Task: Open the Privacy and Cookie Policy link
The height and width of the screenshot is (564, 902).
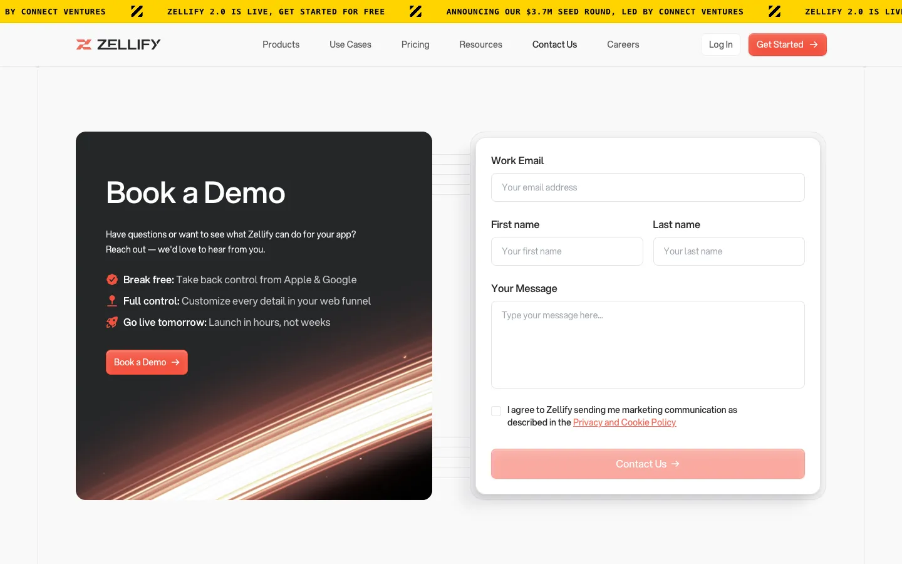Action: coord(625,422)
